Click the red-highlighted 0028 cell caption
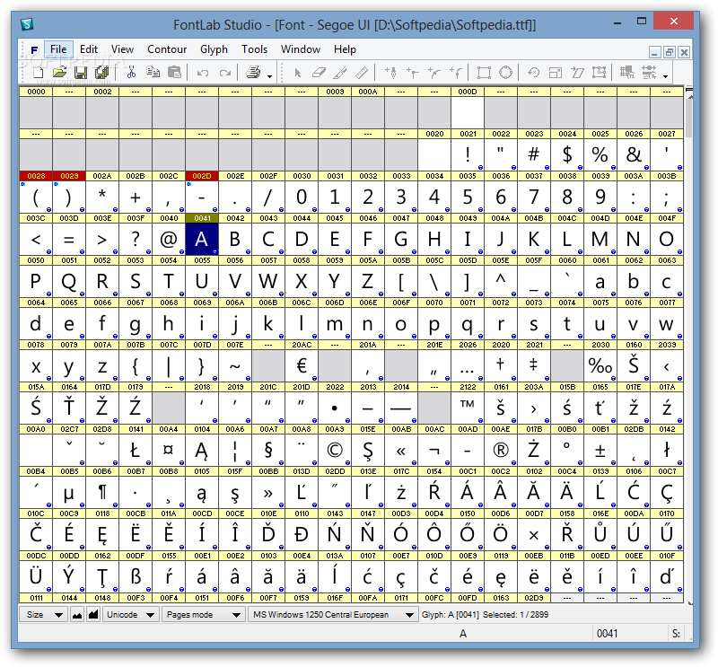The height and width of the screenshot is (667, 718). pyautogui.click(x=36, y=176)
